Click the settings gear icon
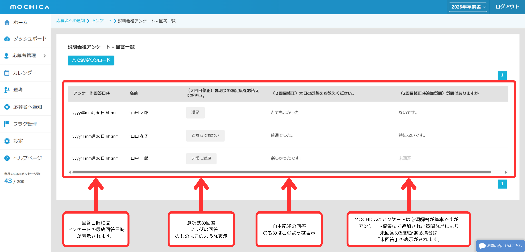 coord(7,141)
